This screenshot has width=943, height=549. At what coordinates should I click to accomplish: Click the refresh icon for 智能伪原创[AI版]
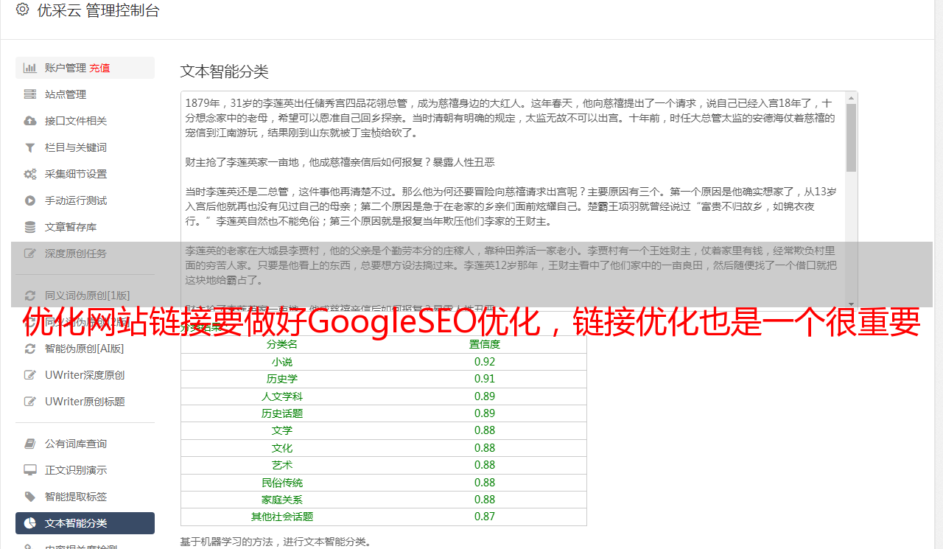click(30, 349)
